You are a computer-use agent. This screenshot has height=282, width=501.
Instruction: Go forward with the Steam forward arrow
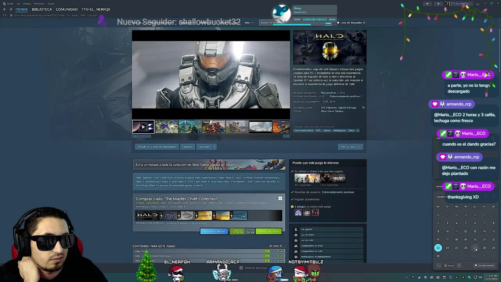pyautogui.click(x=11, y=9)
